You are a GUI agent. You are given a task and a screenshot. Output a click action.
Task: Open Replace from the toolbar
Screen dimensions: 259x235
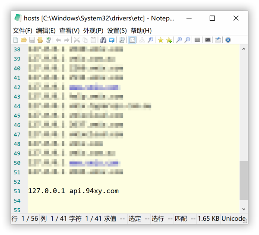point(111,40)
